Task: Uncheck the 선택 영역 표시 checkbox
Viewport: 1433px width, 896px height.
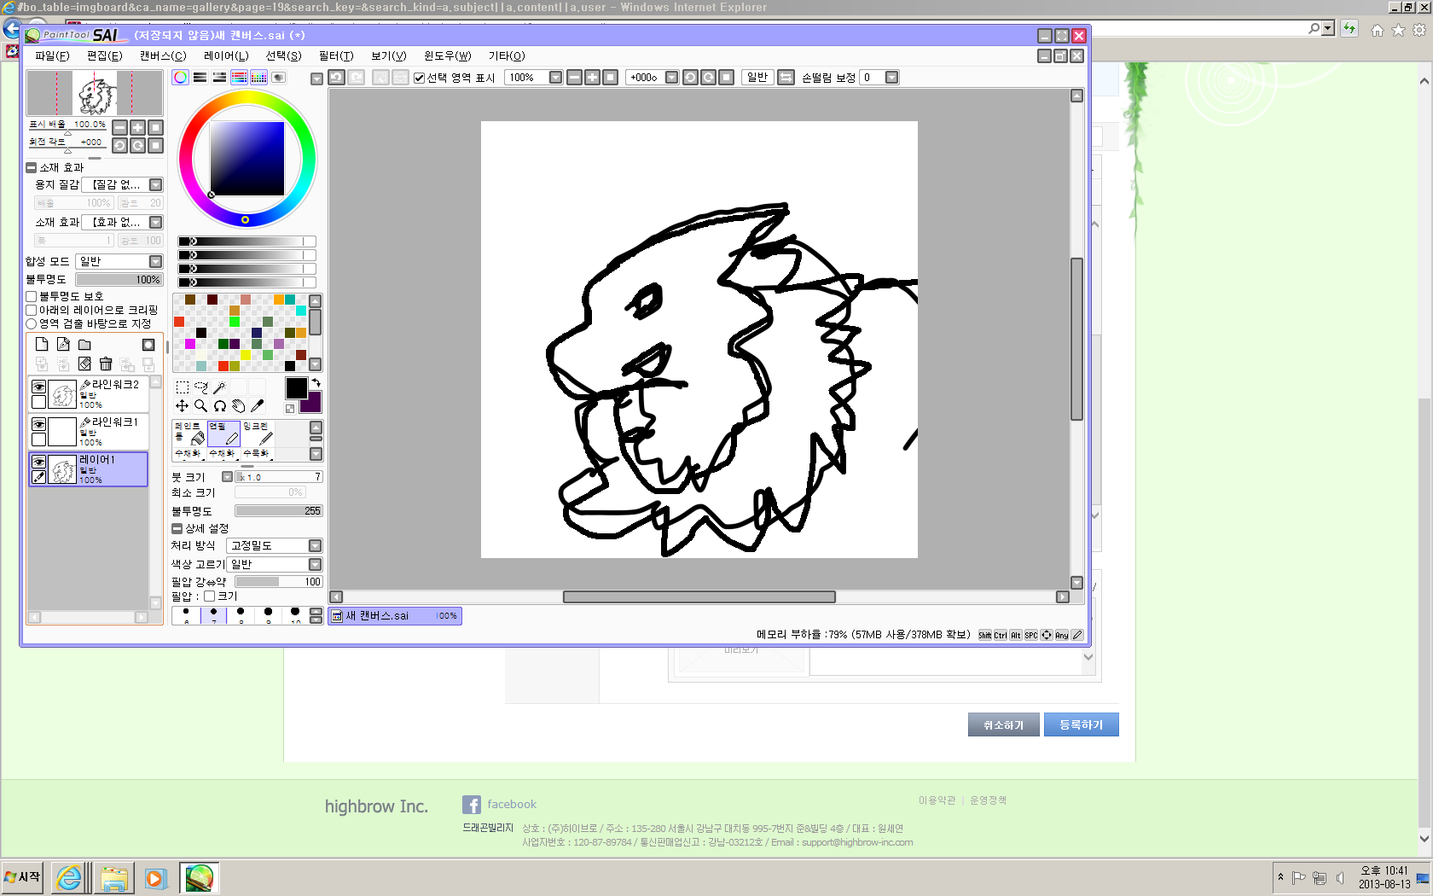Action: tap(420, 78)
